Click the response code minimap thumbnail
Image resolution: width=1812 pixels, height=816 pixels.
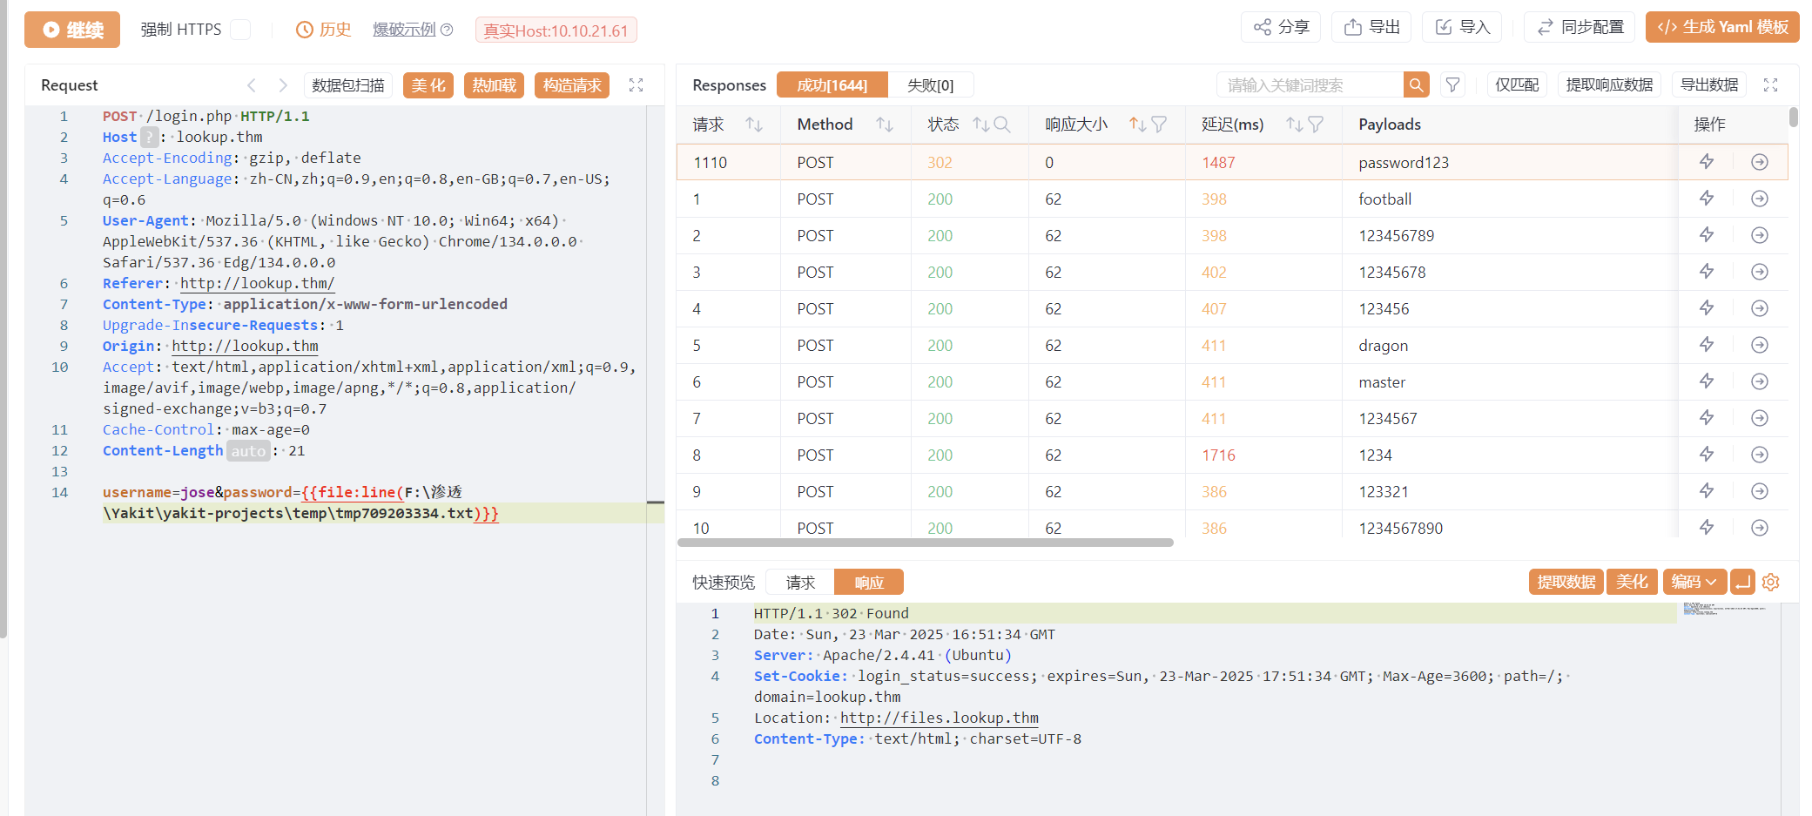1724,609
